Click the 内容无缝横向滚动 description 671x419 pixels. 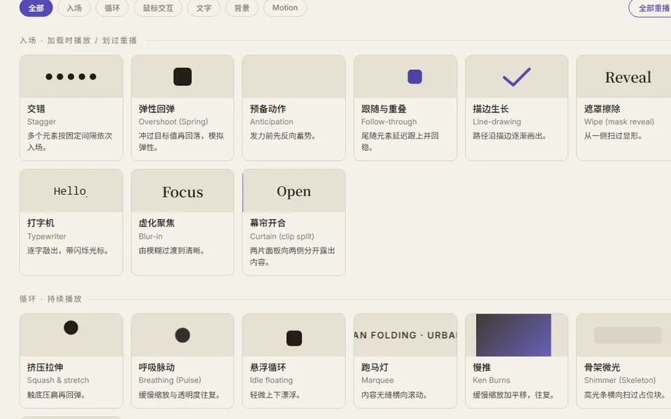394,395
